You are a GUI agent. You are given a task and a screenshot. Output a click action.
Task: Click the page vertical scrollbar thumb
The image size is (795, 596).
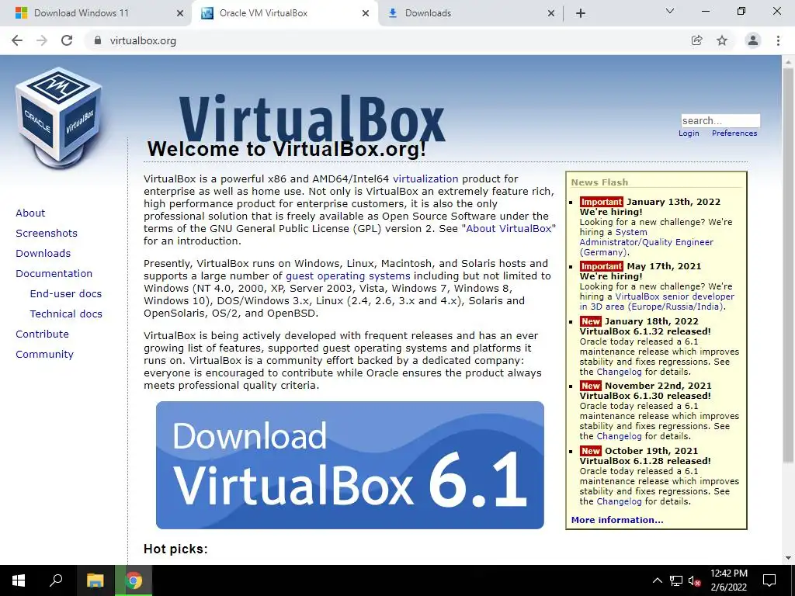[788, 265]
